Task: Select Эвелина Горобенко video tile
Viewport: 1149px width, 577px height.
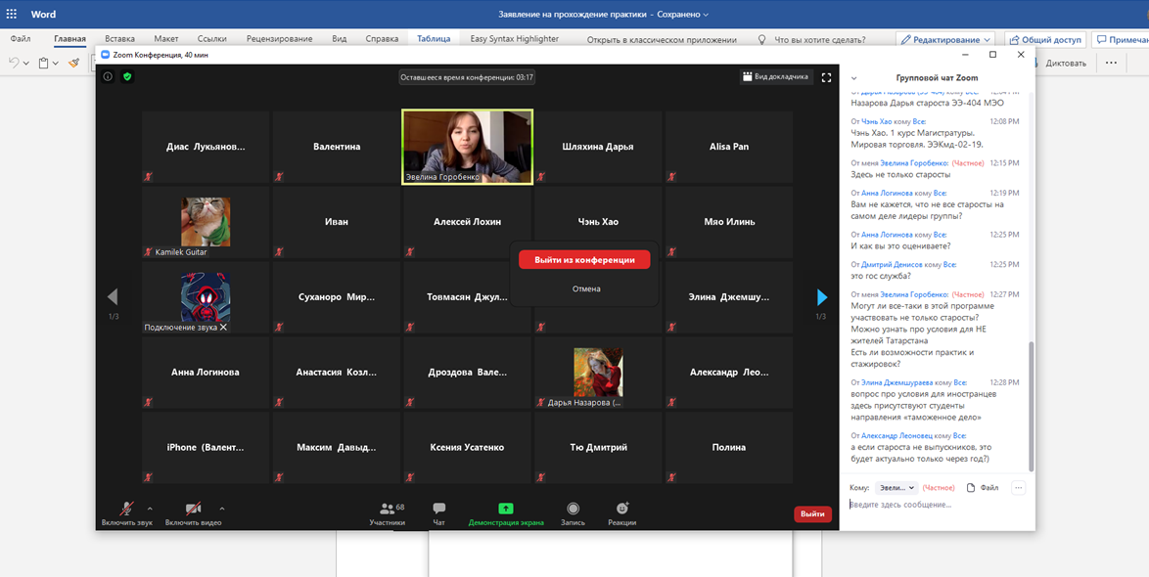Action: pos(467,147)
